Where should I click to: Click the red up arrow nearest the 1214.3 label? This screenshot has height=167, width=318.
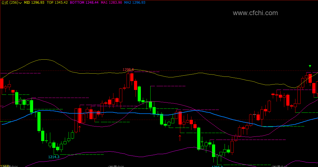80,128
